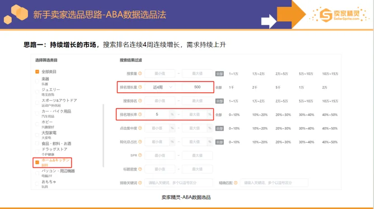Click the 标题密度 最大值 input field
374x209 pixels.
click(x=197, y=169)
